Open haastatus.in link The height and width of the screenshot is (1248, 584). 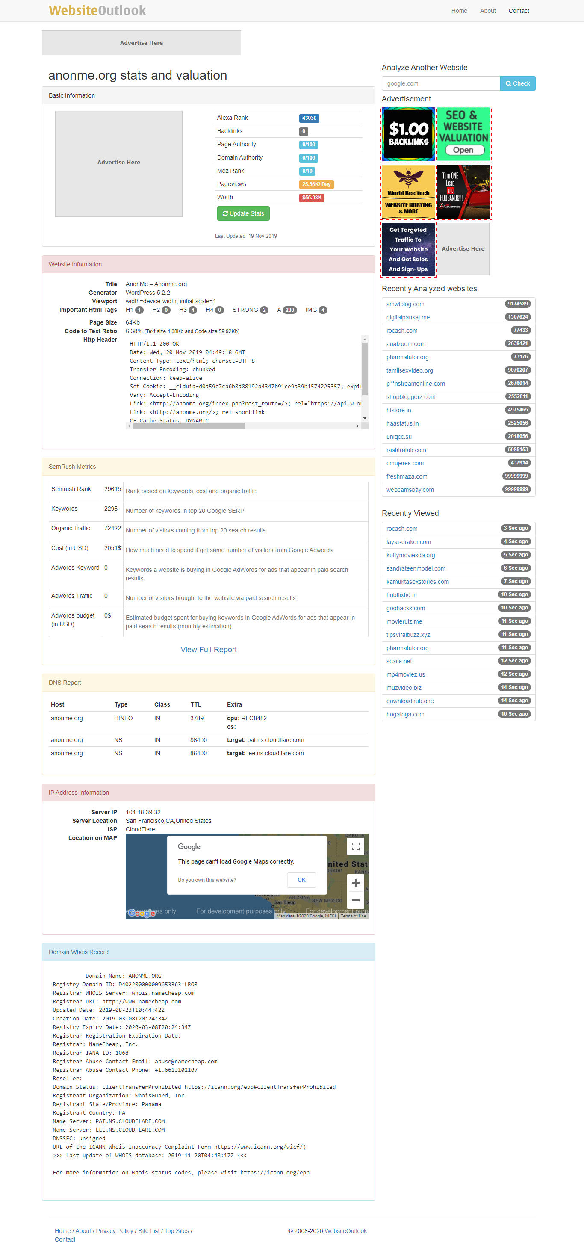coord(402,423)
